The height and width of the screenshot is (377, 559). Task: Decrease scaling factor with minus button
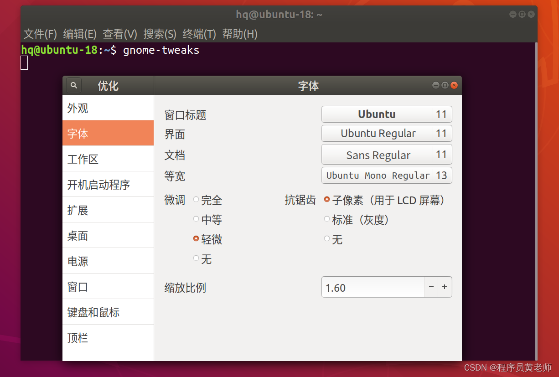pyautogui.click(x=431, y=287)
